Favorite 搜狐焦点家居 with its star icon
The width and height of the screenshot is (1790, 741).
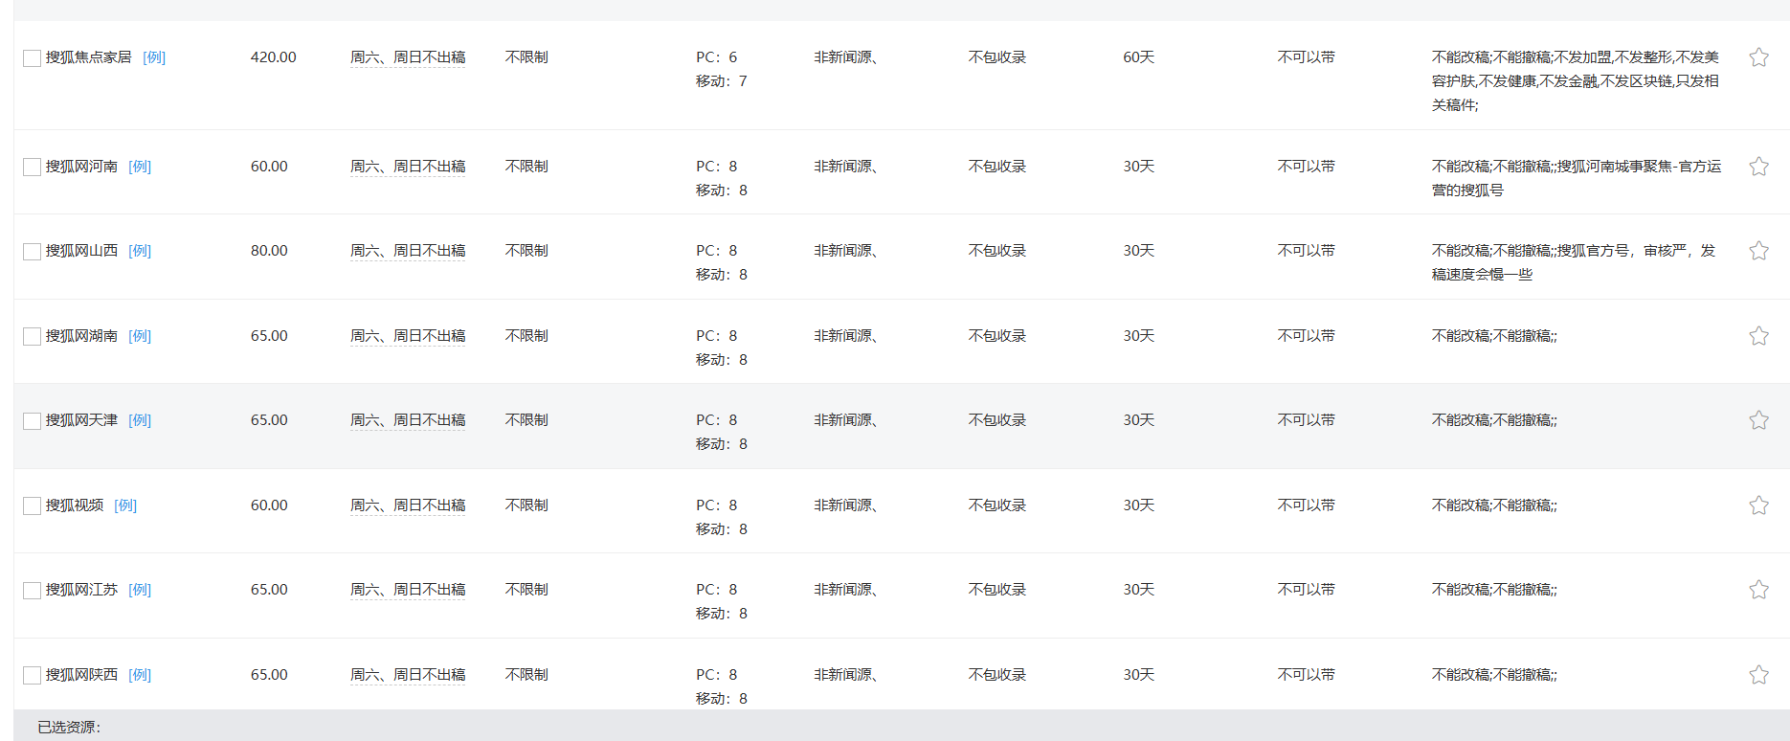(x=1758, y=57)
